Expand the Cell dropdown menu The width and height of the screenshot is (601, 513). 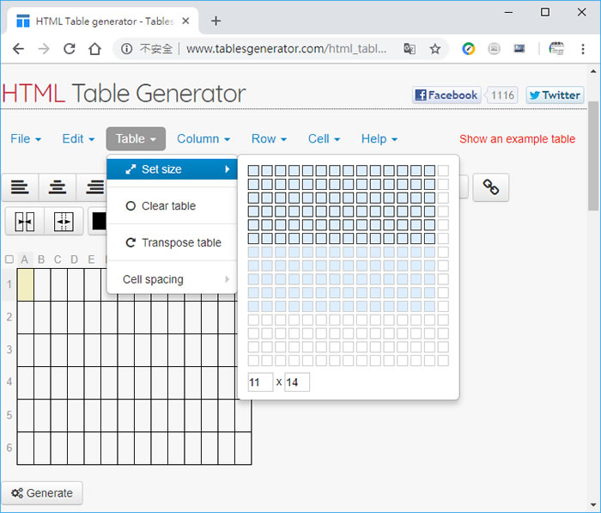pyautogui.click(x=324, y=138)
